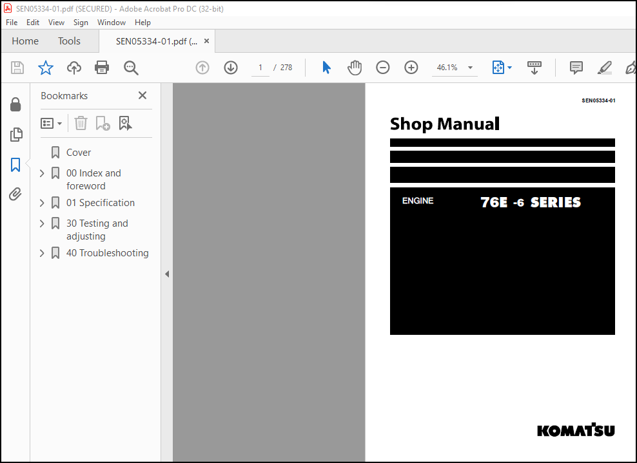Print the document via printer icon
637x463 pixels.
102,68
